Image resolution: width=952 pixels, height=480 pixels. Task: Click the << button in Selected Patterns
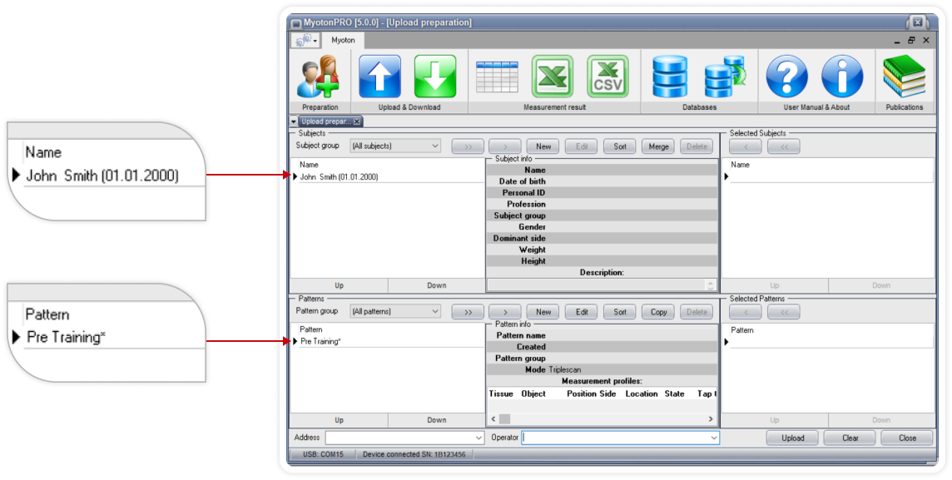(x=784, y=312)
